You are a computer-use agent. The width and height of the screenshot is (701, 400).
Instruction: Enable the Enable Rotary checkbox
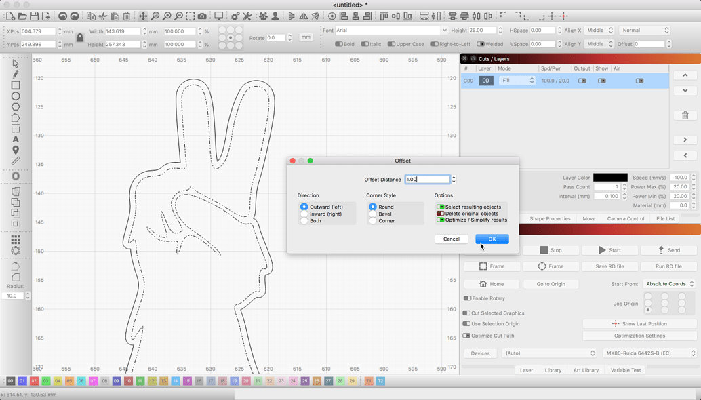coord(467,298)
